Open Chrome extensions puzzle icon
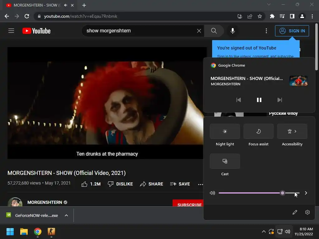Screen dimensions: 319x239 pos(272,16)
